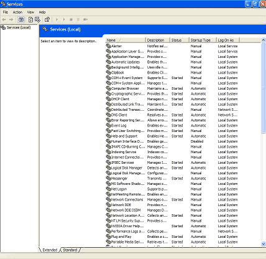
Task: Select the Cryptographic Servi... service name
Action: click(x=128, y=93)
